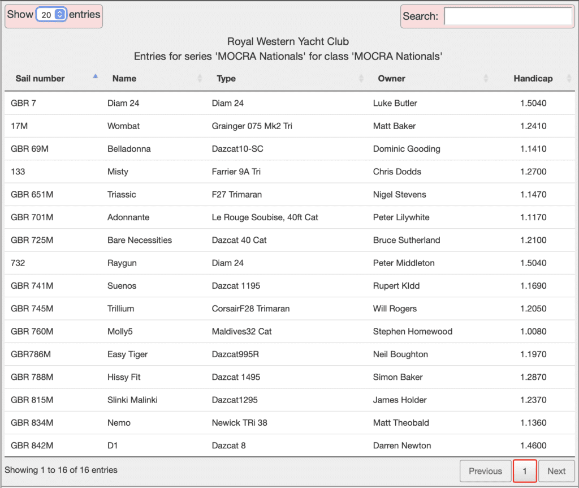The image size is (579, 488).
Task: Click sail number 17M
Action: click(19, 126)
